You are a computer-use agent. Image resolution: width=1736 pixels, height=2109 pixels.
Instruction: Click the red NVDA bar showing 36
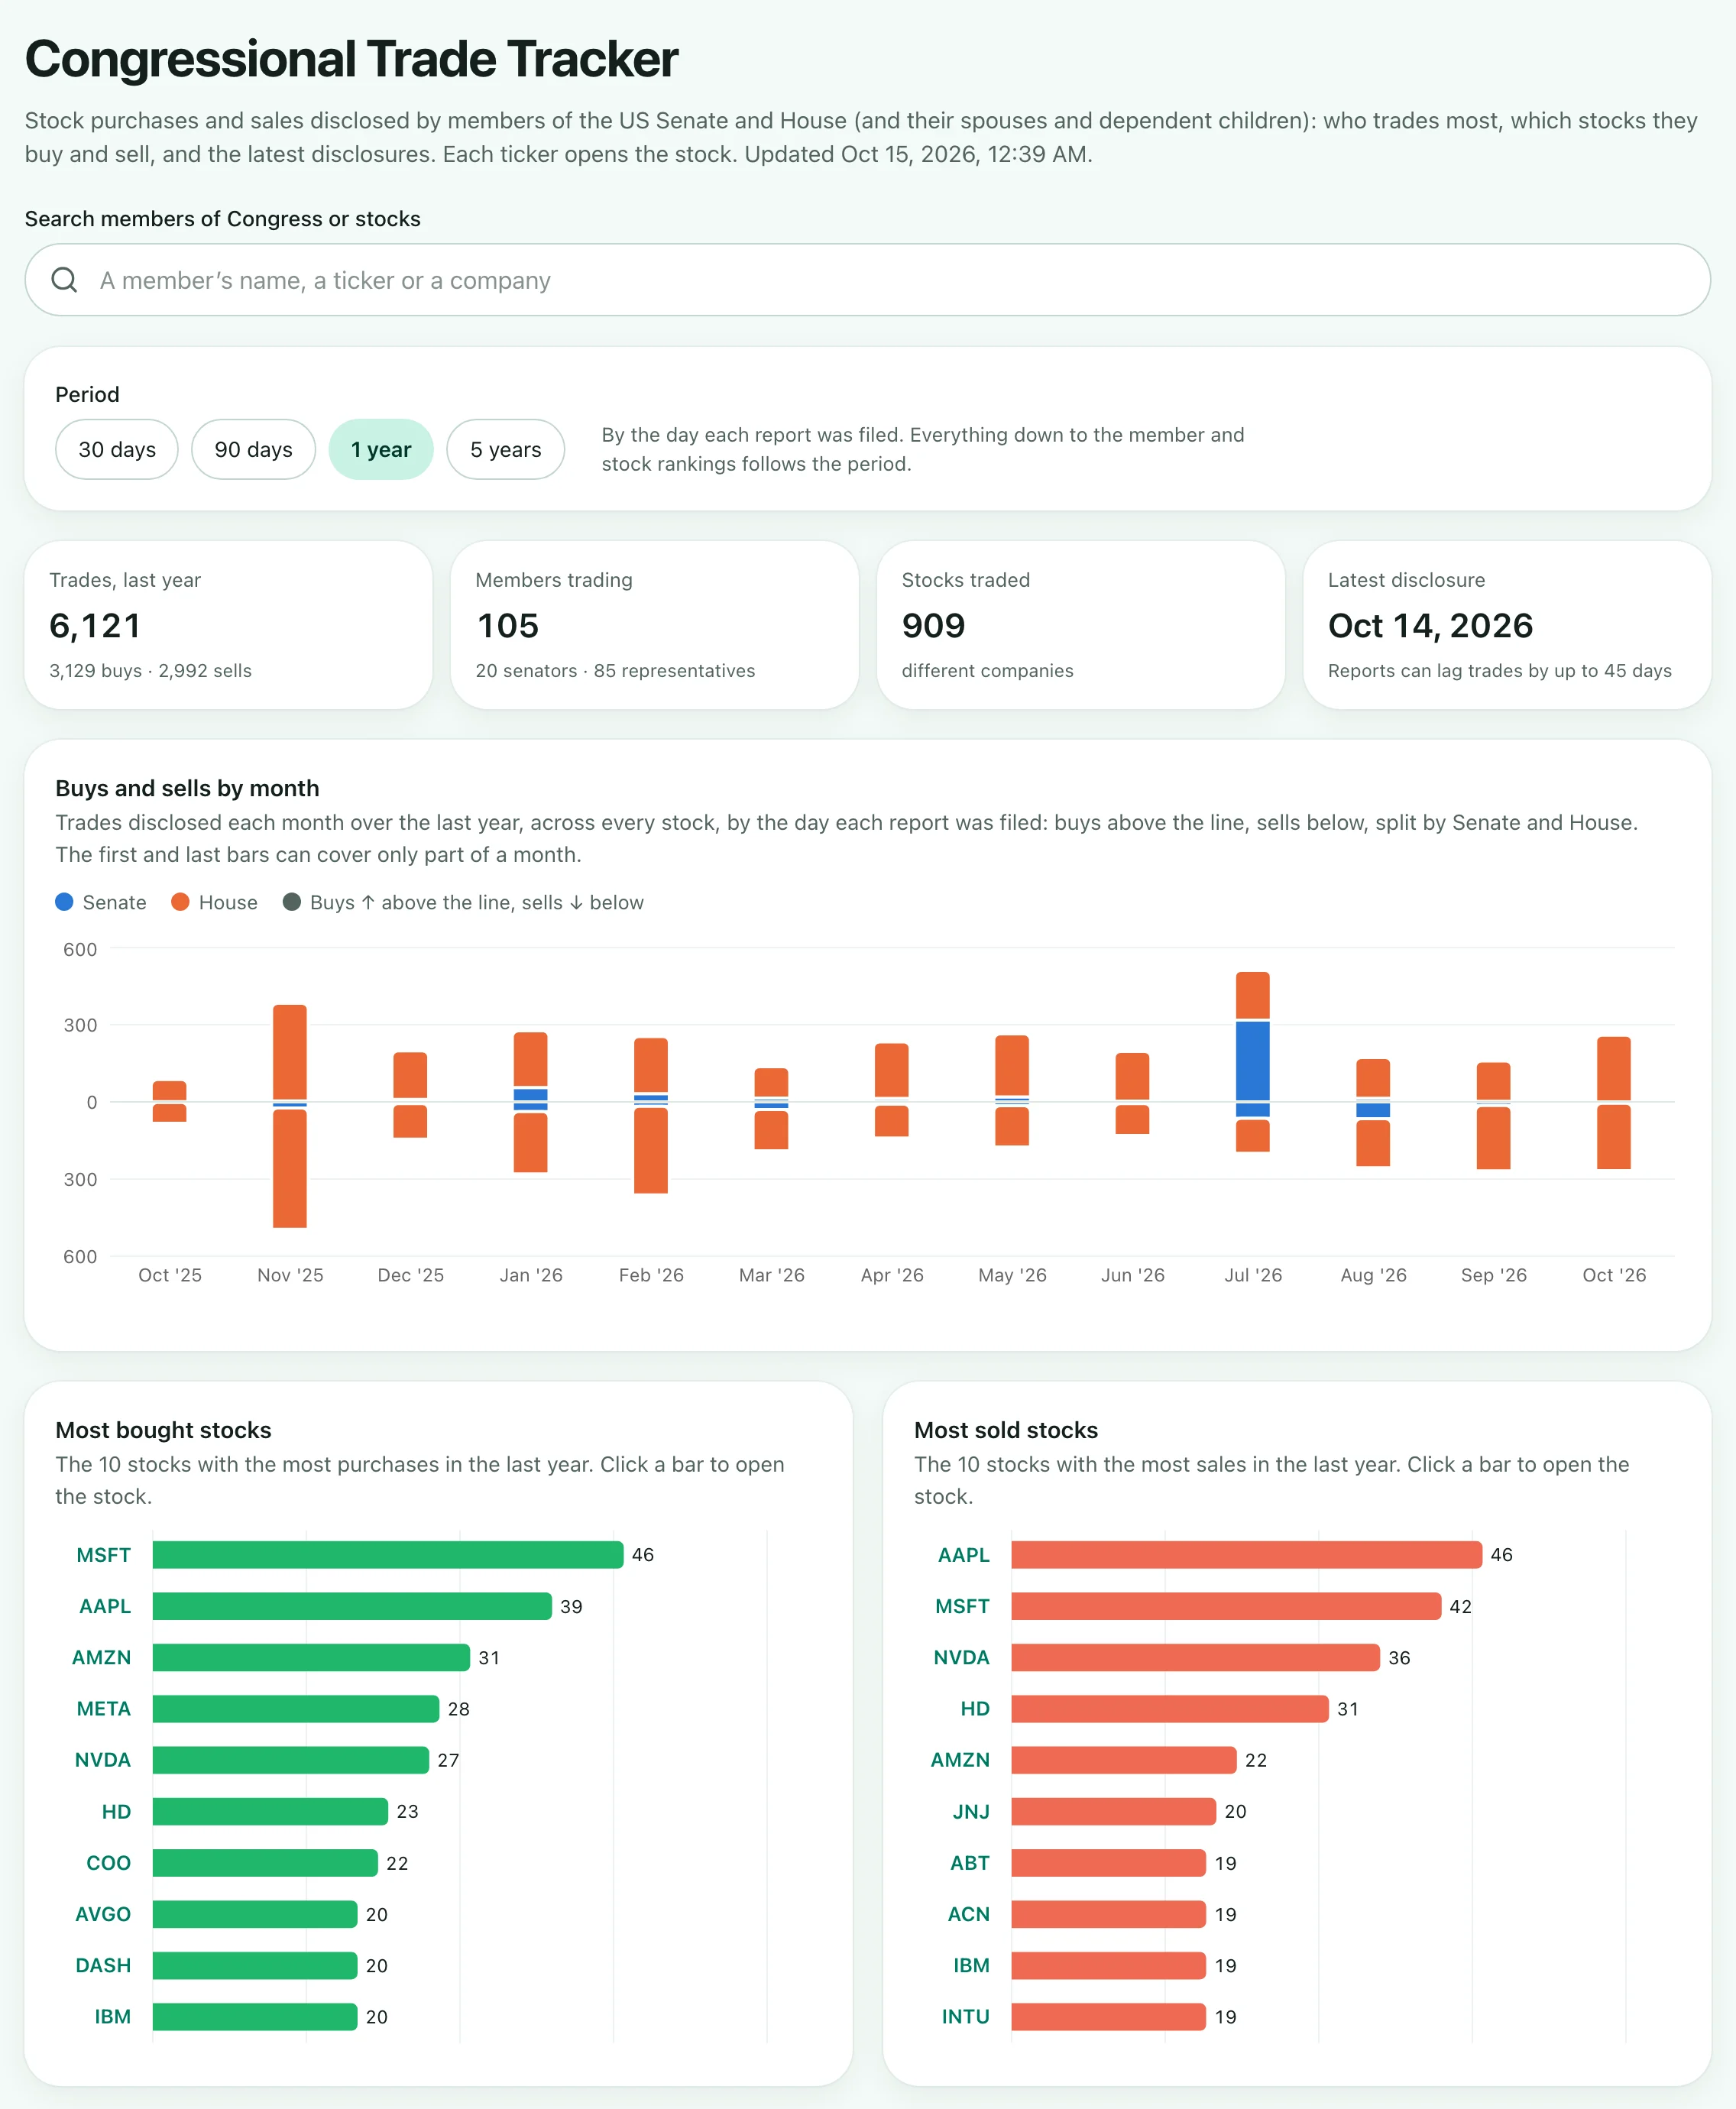1196,1657
